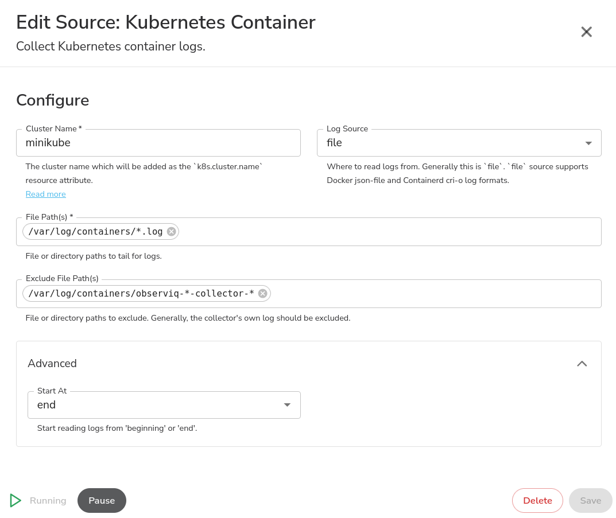Click the Running status label

pyautogui.click(x=48, y=500)
